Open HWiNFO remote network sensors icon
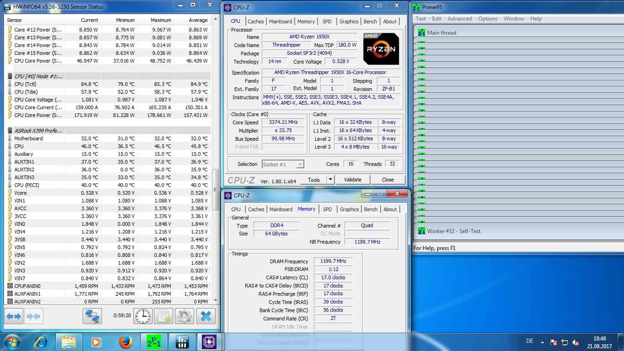This screenshot has height=351, width=624. (92, 316)
